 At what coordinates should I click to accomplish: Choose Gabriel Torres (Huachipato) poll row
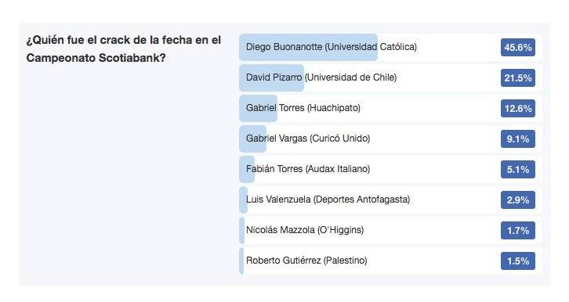pos(390,108)
